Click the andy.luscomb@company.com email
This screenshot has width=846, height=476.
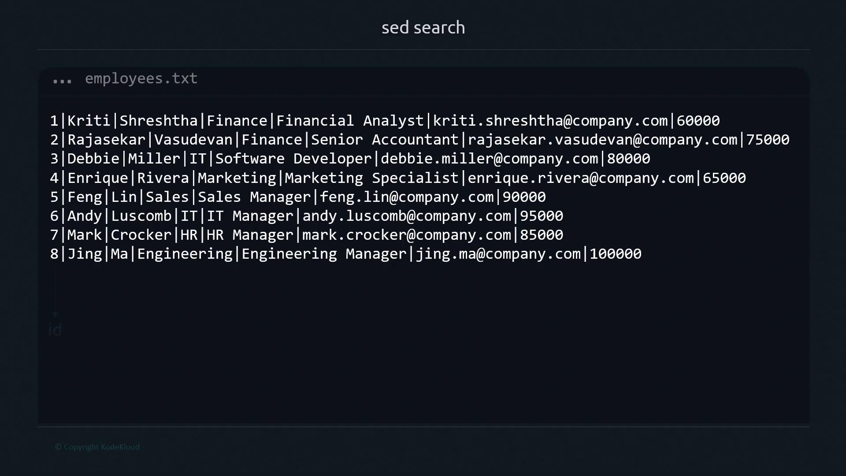pyautogui.click(x=407, y=216)
